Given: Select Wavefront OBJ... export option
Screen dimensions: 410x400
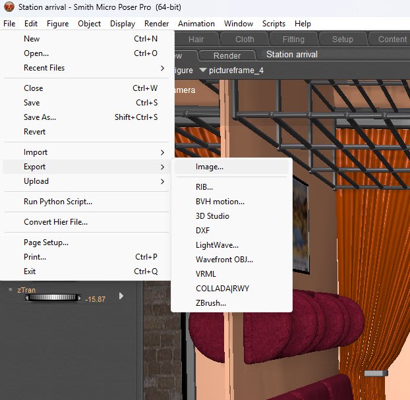Looking at the screenshot, I should pyautogui.click(x=231, y=260).
